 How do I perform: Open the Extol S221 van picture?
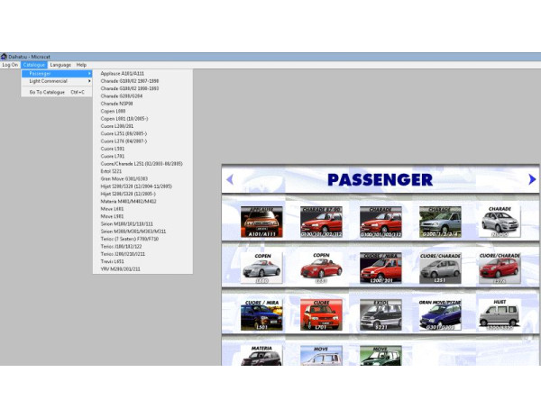click(381, 313)
